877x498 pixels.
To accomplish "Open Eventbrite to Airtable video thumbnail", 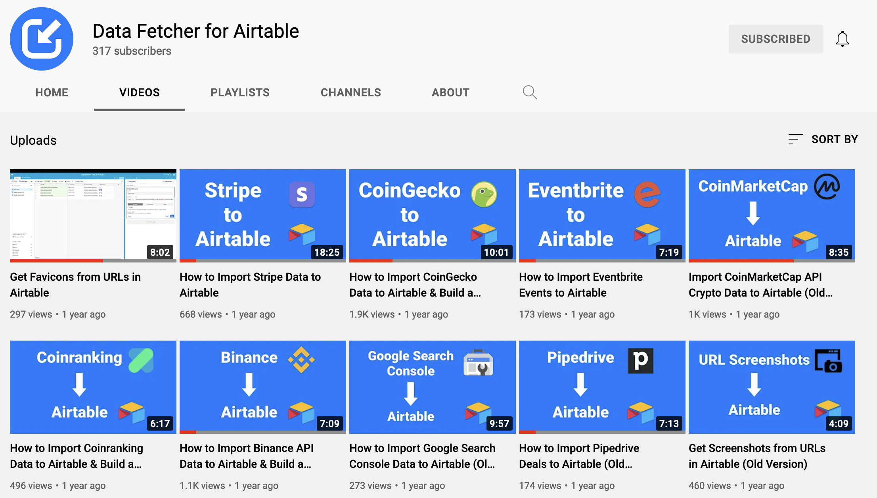I will coord(602,216).
